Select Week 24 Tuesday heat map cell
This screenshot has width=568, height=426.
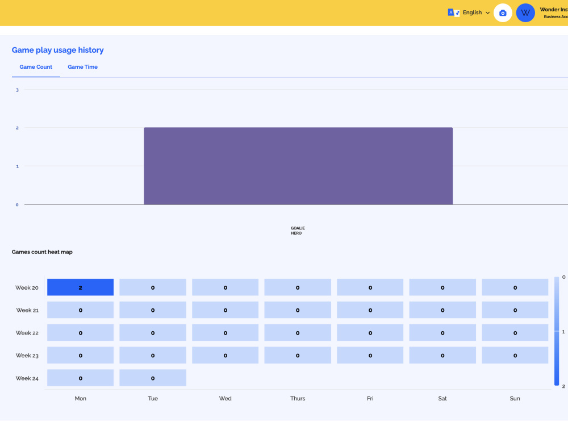(153, 378)
